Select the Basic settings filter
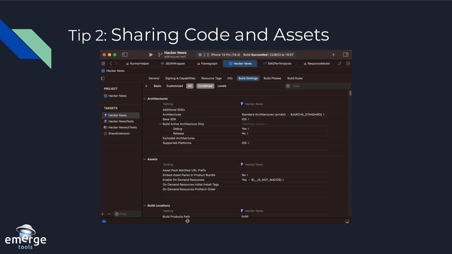Screen dimensions: 452x254 (157, 86)
